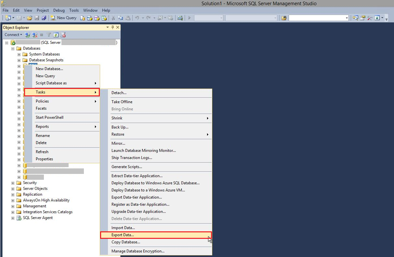Select Detach... in the Tasks submenu
Viewport: 394px width, 257px height.
coord(156,93)
